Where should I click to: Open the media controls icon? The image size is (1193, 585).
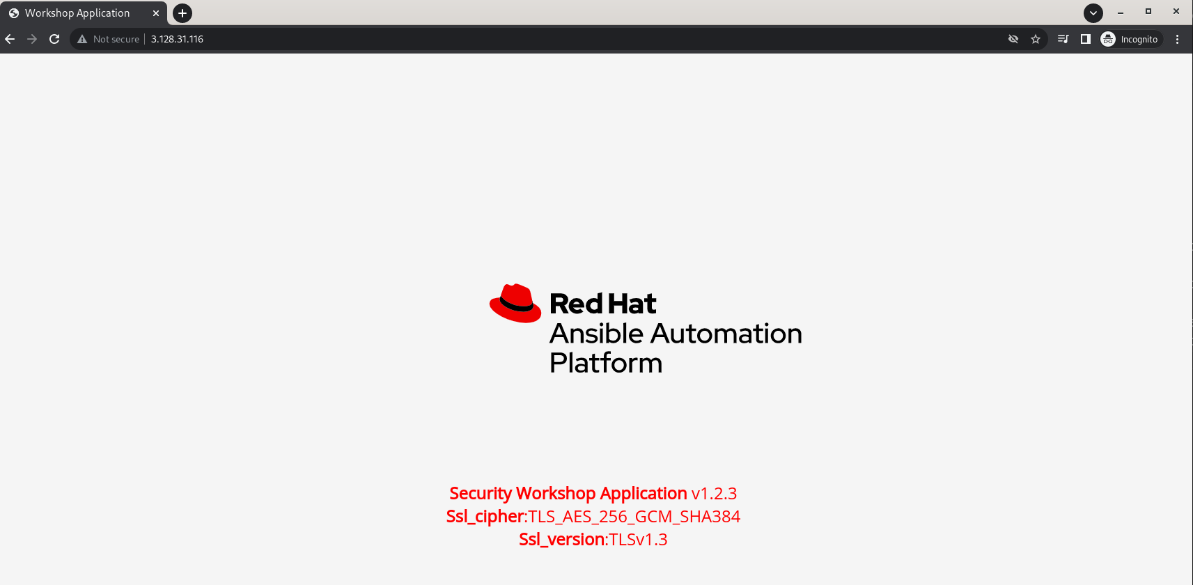click(1063, 39)
